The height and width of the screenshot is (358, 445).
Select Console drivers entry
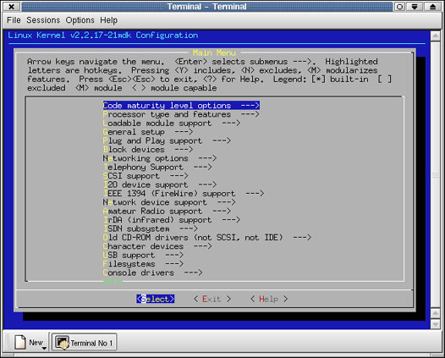152,273
